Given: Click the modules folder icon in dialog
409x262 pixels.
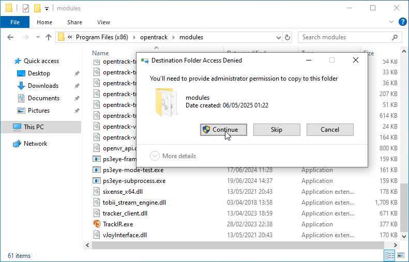Looking at the screenshot, I should (166, 102).
